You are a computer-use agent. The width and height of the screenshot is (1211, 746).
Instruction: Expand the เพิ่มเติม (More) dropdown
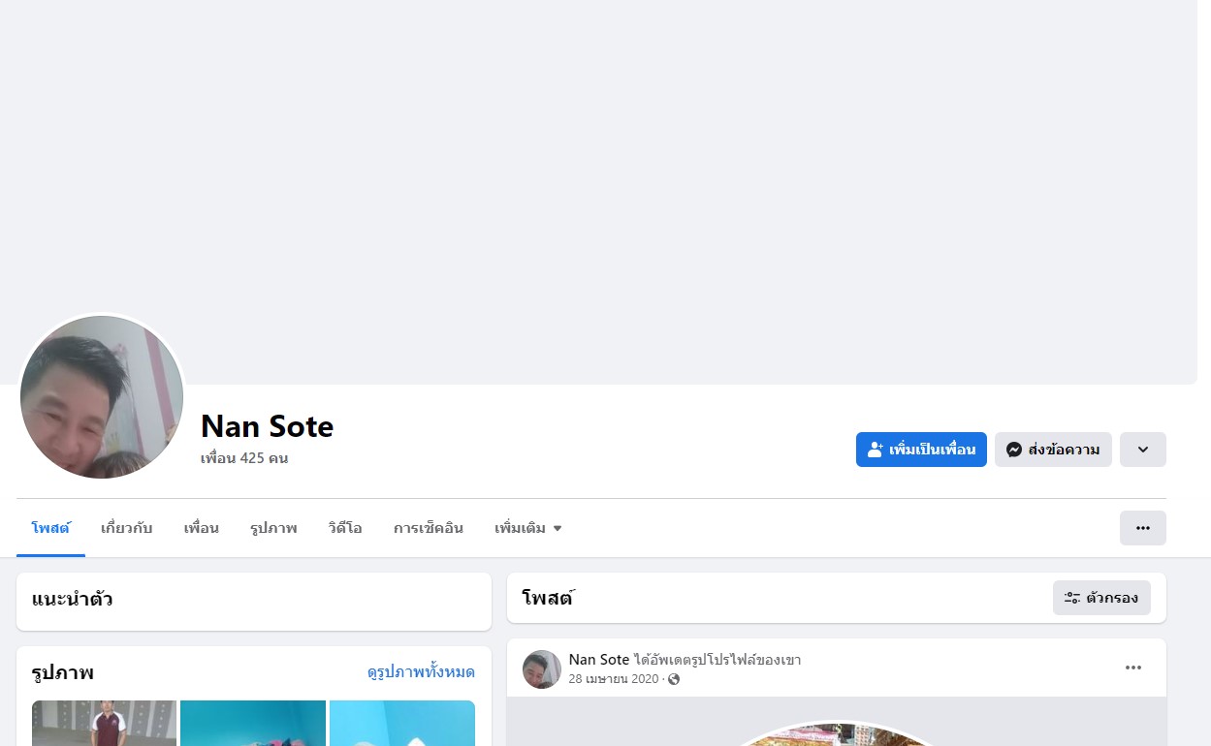(528, 528)
